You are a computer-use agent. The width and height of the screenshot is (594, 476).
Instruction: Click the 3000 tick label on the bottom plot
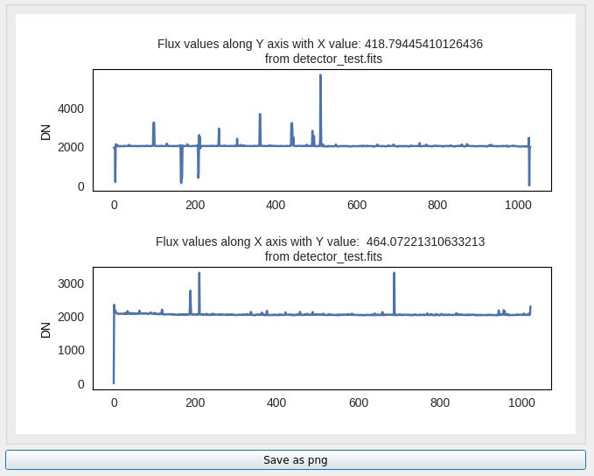71,283
